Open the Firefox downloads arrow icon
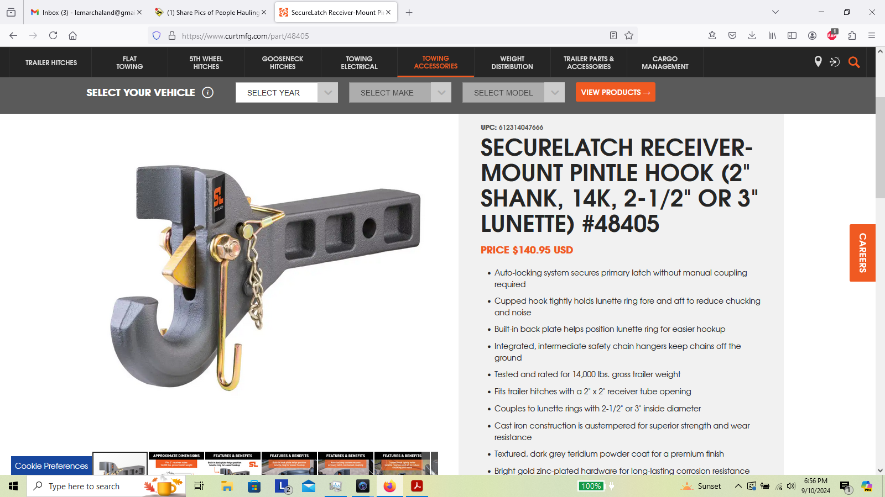This screenshot has width=885, height=497. click(x=752, y=35)
